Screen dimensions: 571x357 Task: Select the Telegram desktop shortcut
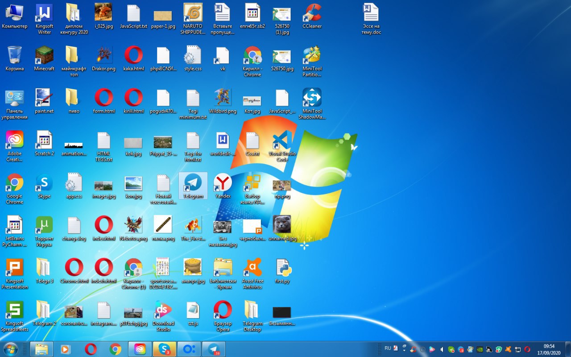(x=193, y=186)
